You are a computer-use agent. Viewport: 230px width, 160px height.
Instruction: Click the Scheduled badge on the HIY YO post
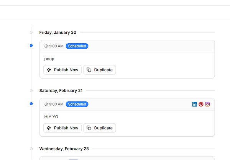point(77,104)
